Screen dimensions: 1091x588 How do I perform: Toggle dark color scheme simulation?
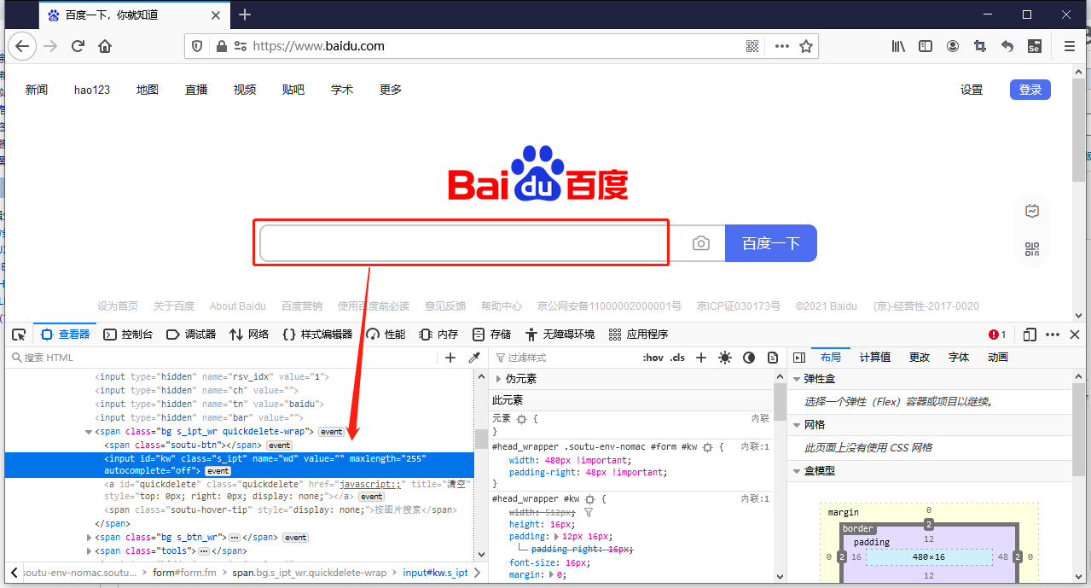coord(749,358)
